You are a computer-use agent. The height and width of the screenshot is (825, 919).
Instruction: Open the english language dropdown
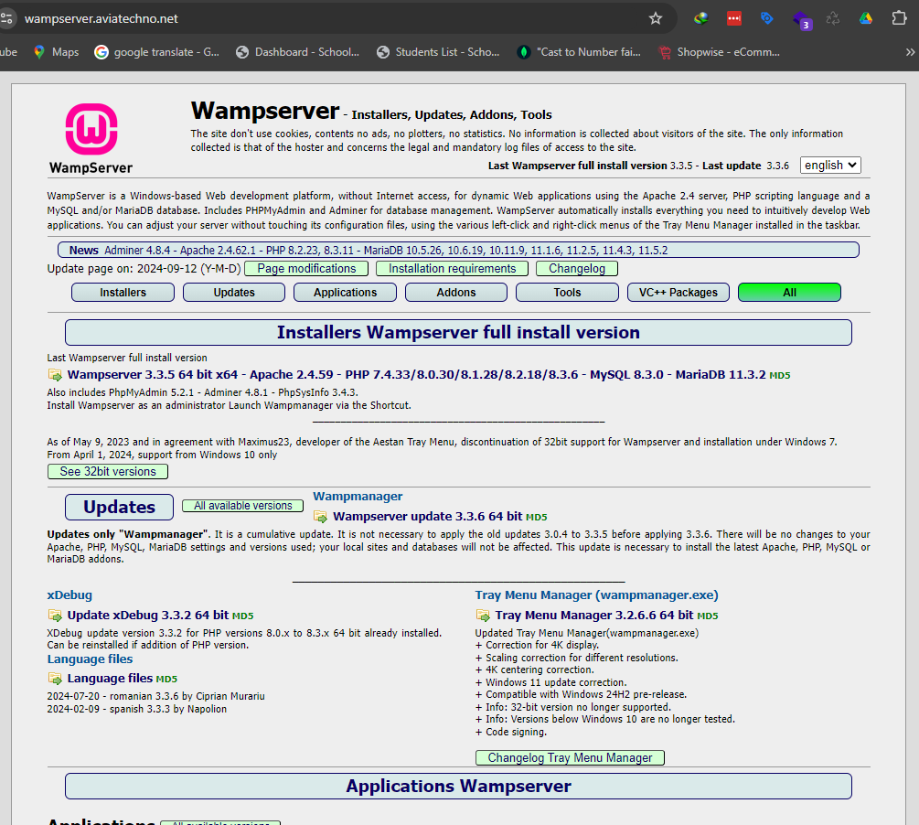[830, 166]
